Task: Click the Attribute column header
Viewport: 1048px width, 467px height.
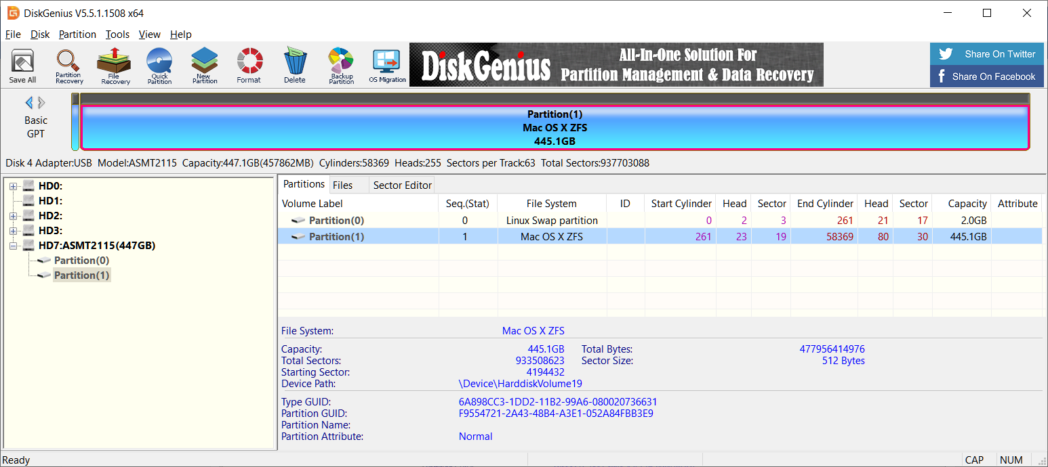Action: [x=1017, y=203]
